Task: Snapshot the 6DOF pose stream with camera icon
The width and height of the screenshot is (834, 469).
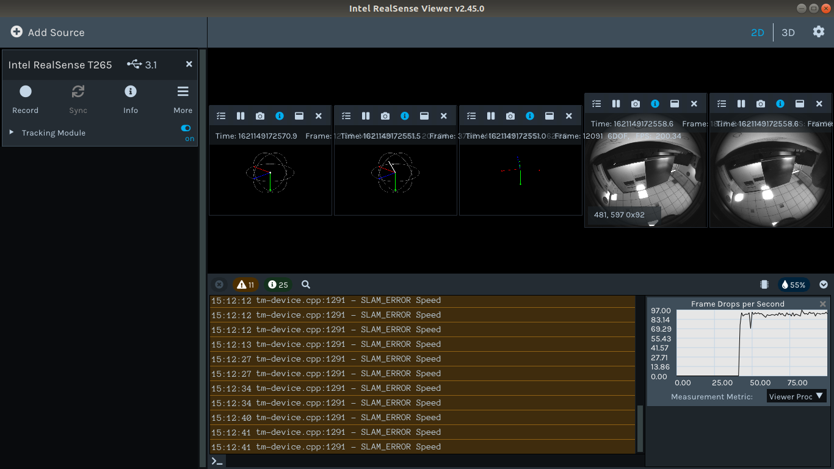Action: tap(510, 116)
